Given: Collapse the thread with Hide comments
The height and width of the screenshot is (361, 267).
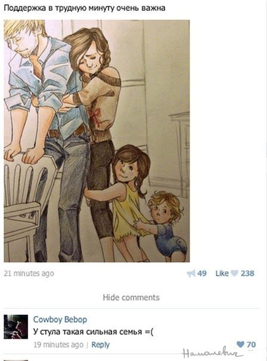Looking at the screenshot, I should click(131, 297).
